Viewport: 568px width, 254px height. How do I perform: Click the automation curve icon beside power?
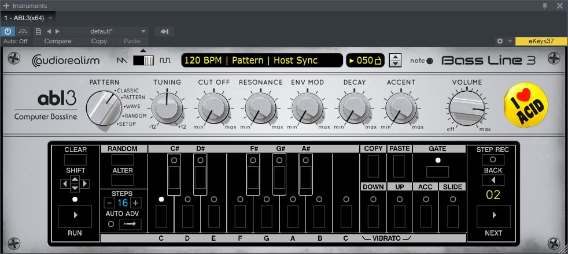23,31
